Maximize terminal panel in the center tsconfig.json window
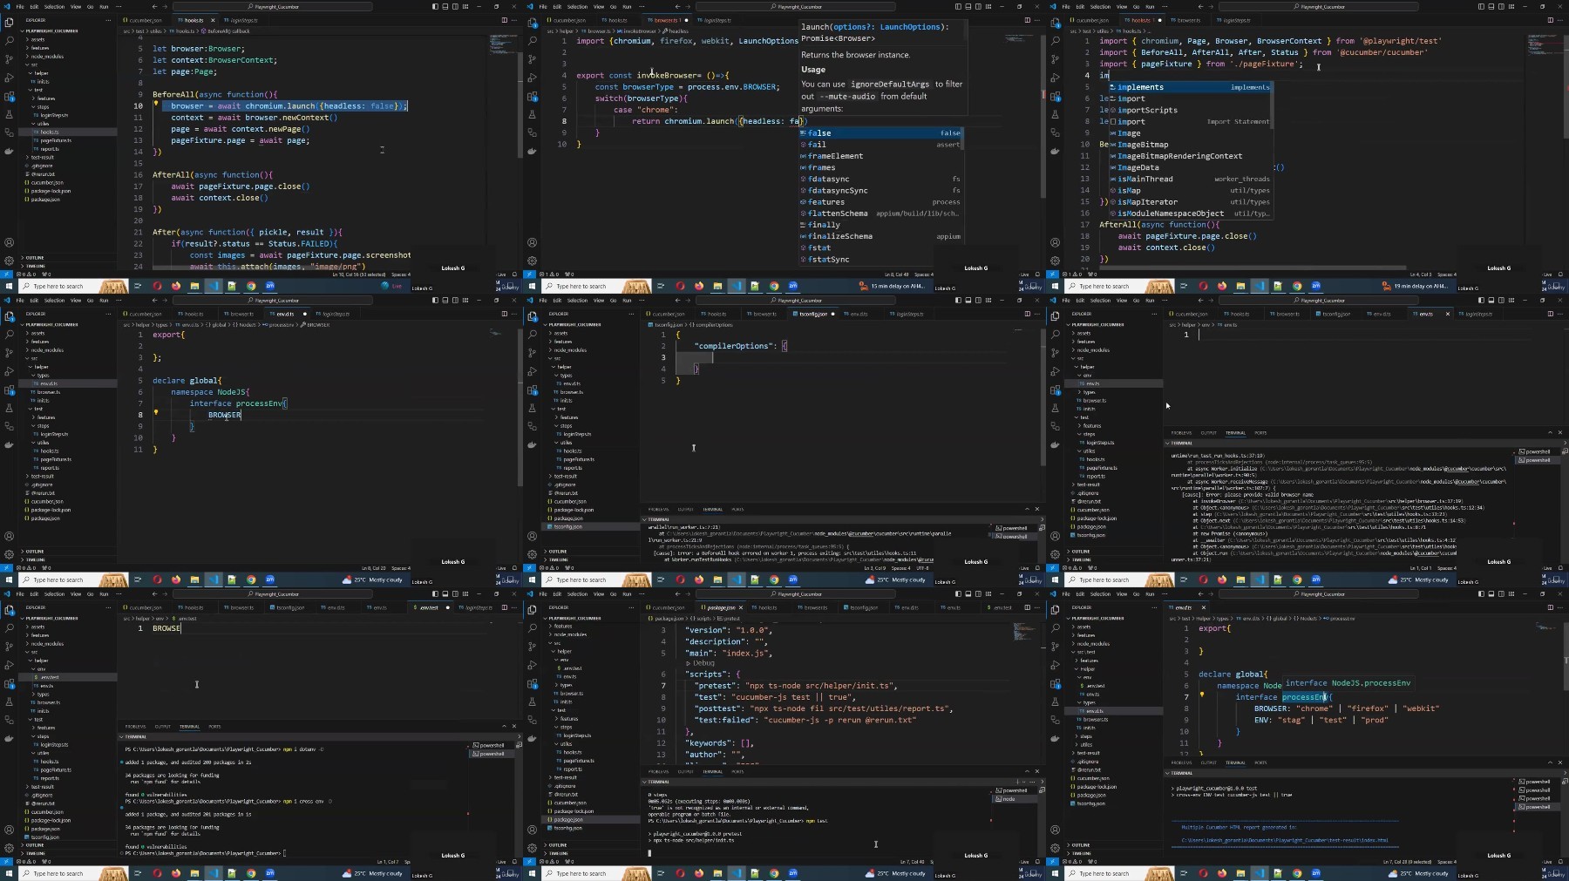The image size is (1569, 881). click(x=1026, y=509)
